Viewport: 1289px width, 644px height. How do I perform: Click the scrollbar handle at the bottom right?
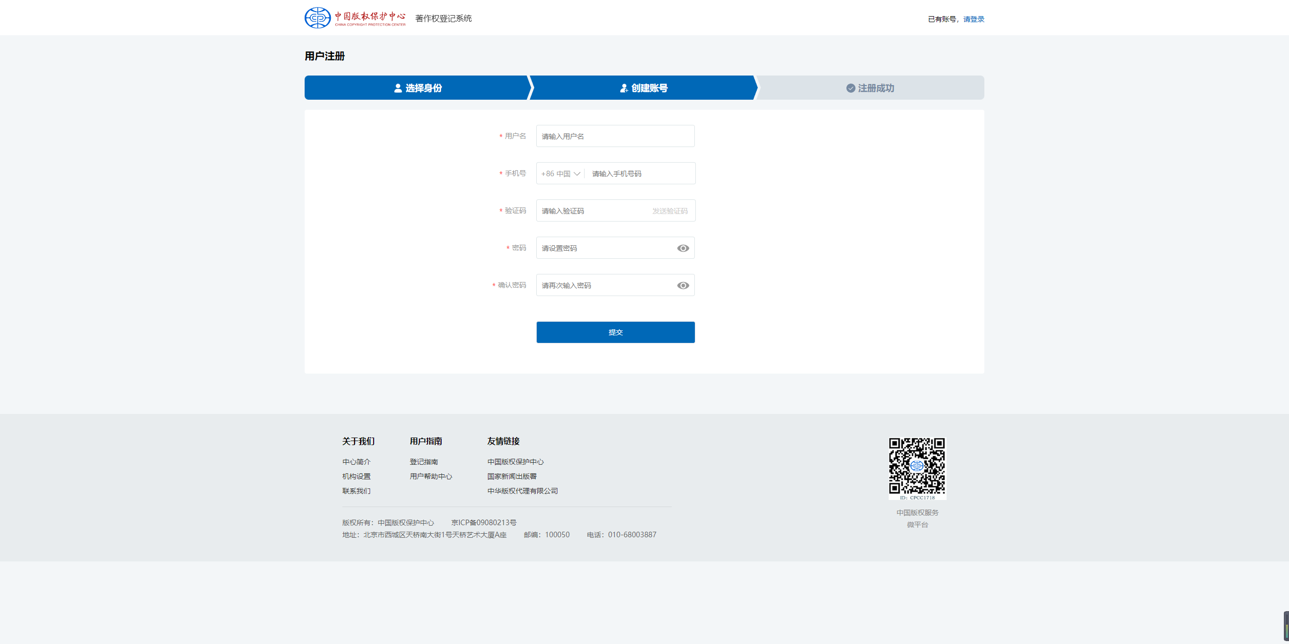click(1285, 626)
